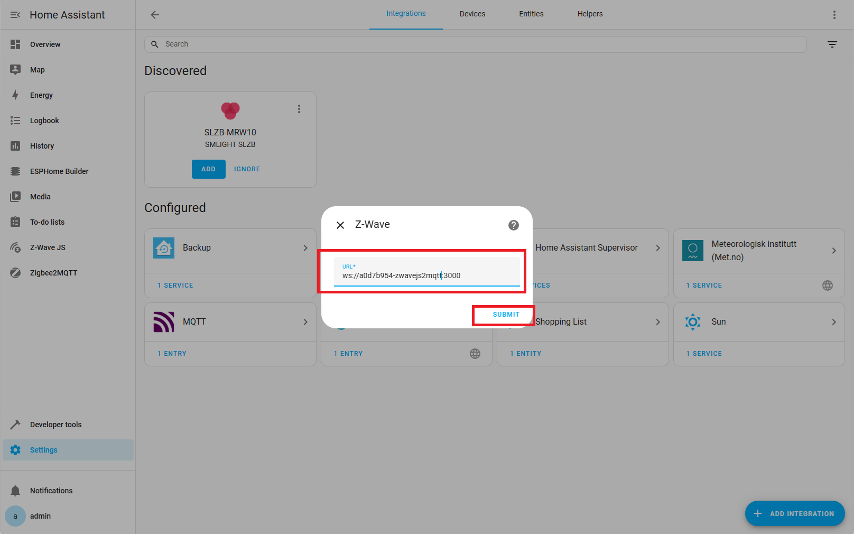This screenshot has height=534, width=854.
Task: Switch to the Integrations tab
Action: click(406, 14)
